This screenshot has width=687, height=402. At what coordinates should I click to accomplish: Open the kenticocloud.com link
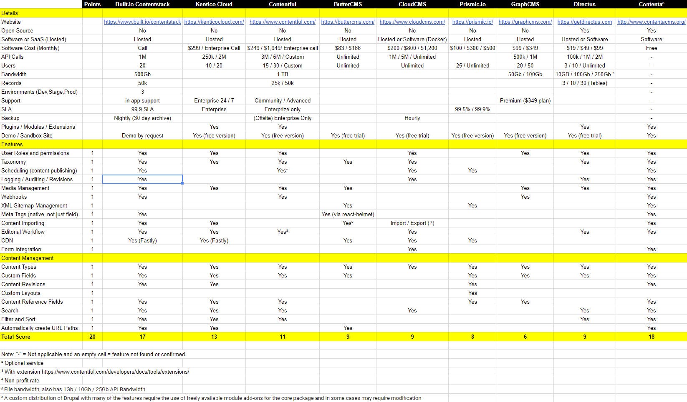pos(214,22)
